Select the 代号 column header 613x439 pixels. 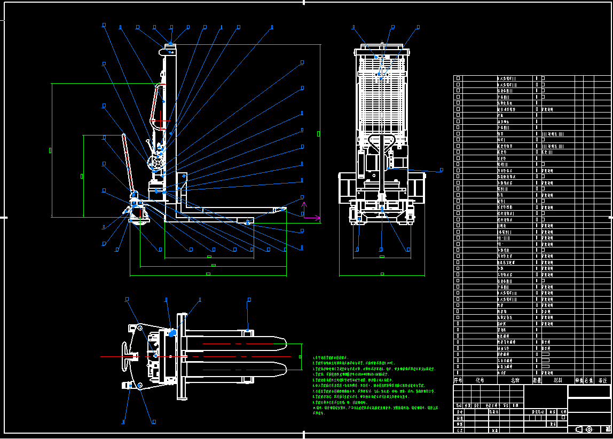coord(480,380)
